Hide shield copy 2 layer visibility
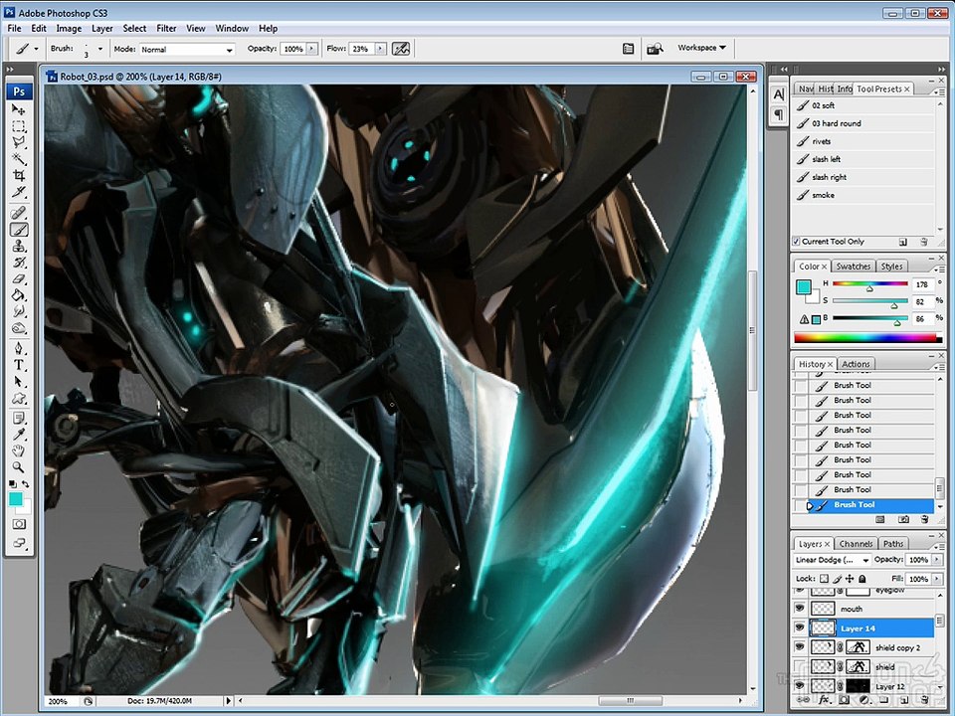Screen dimensions: 955x716 [800, 647]
